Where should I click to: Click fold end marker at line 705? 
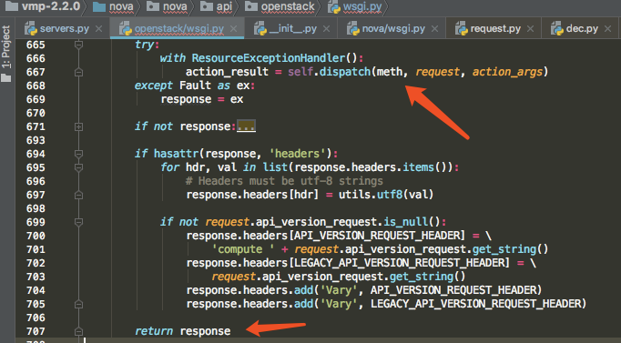click(78, 304)
